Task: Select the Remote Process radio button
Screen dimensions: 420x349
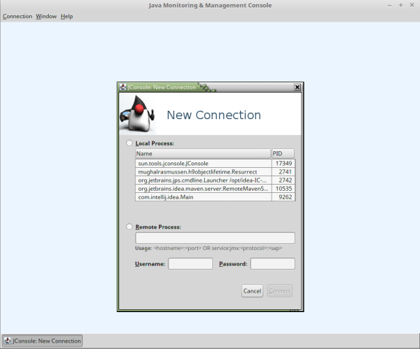Action: click(130, 227)
